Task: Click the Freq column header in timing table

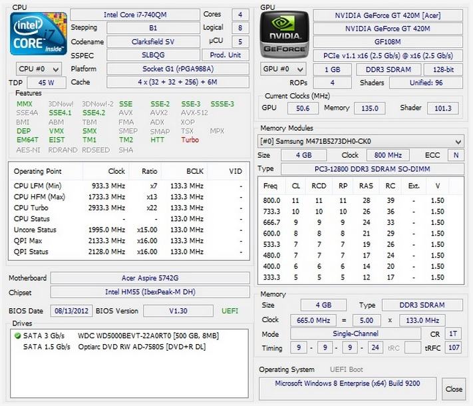Action: (x=270, y=186)
